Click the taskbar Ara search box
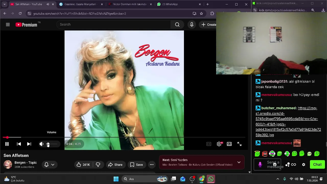The image size is (327, 184). click(x=145, y=179)
